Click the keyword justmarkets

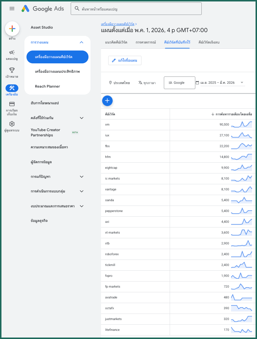coord(114,319)
